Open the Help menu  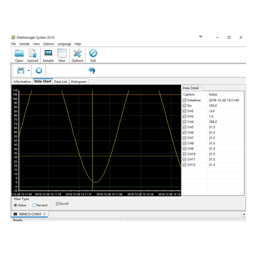click(78, 44)
